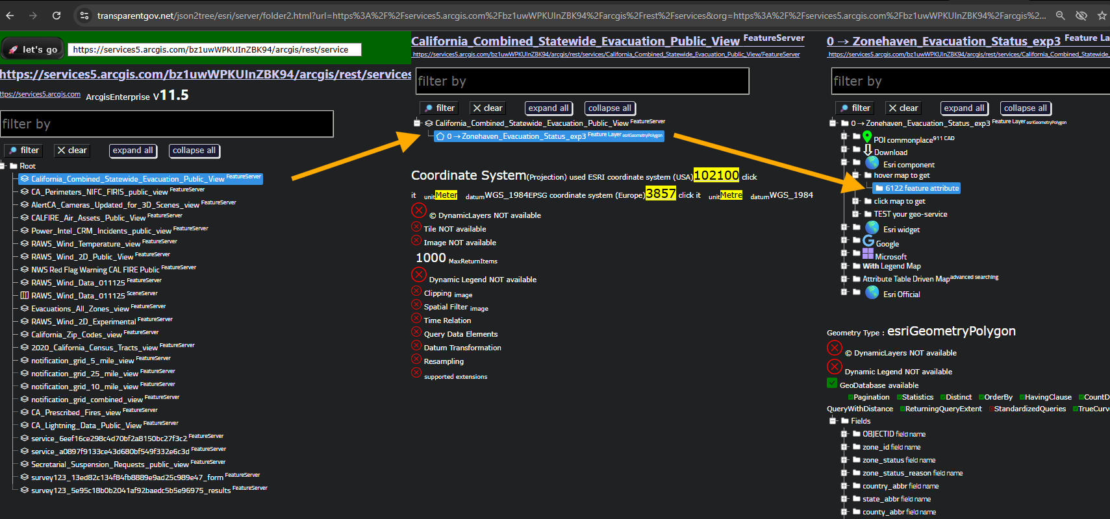Click the Statistics green check indicator
Screen dimensions: 1110x519
tap(900, 397)
